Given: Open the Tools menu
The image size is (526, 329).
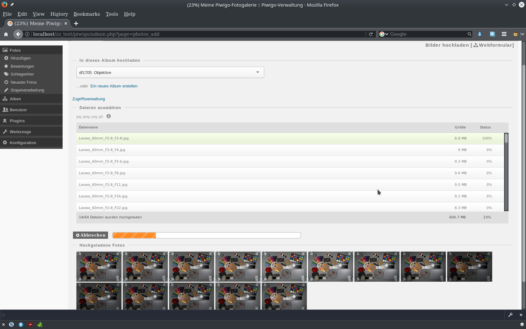Looking at the screenshot, I should point(112,14).
